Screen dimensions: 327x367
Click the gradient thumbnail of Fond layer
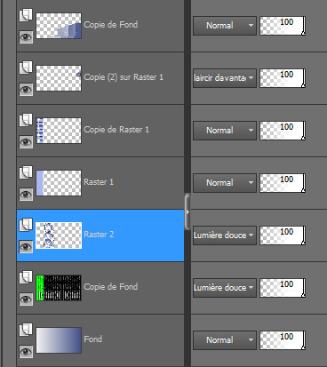[x=59, y=340]
